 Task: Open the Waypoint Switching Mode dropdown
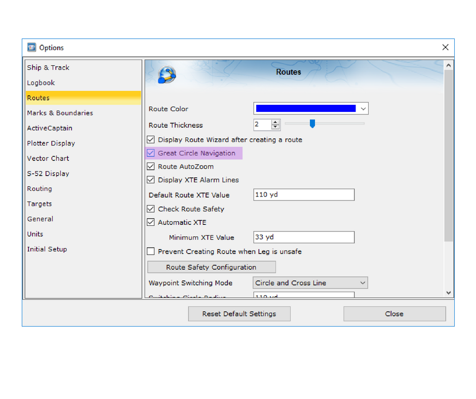(x=362, y=283)
